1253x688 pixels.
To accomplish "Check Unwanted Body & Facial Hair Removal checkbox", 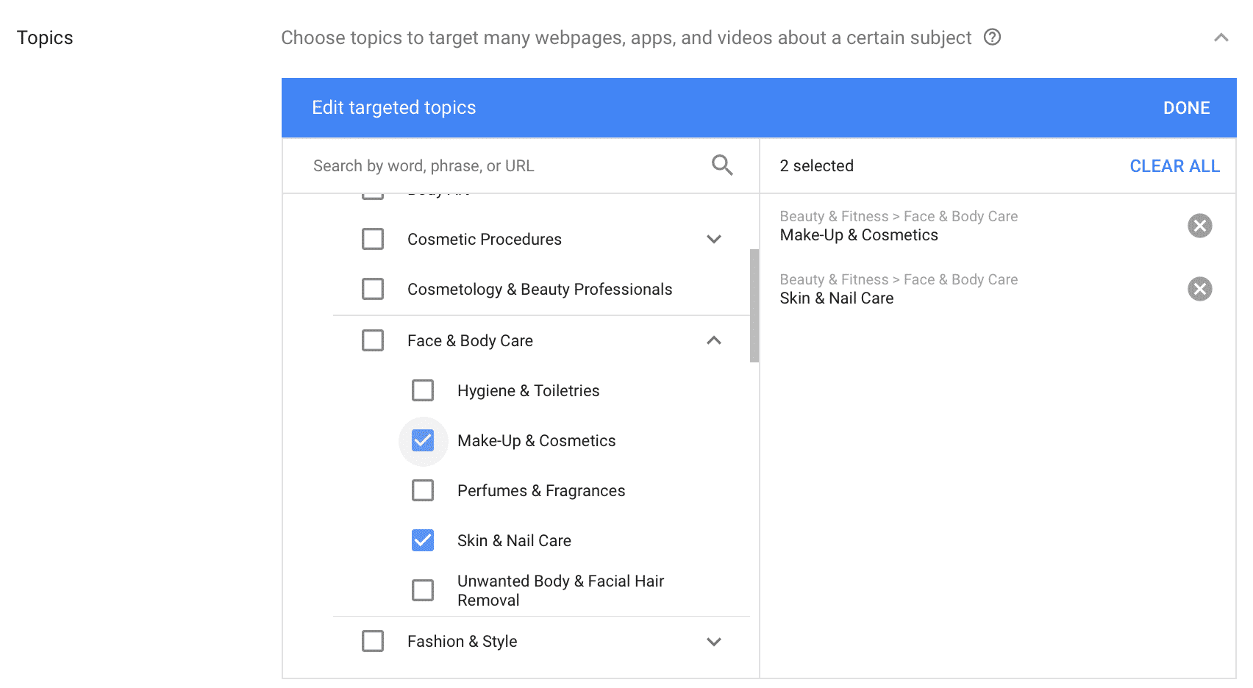I will (x=423, y=590).
